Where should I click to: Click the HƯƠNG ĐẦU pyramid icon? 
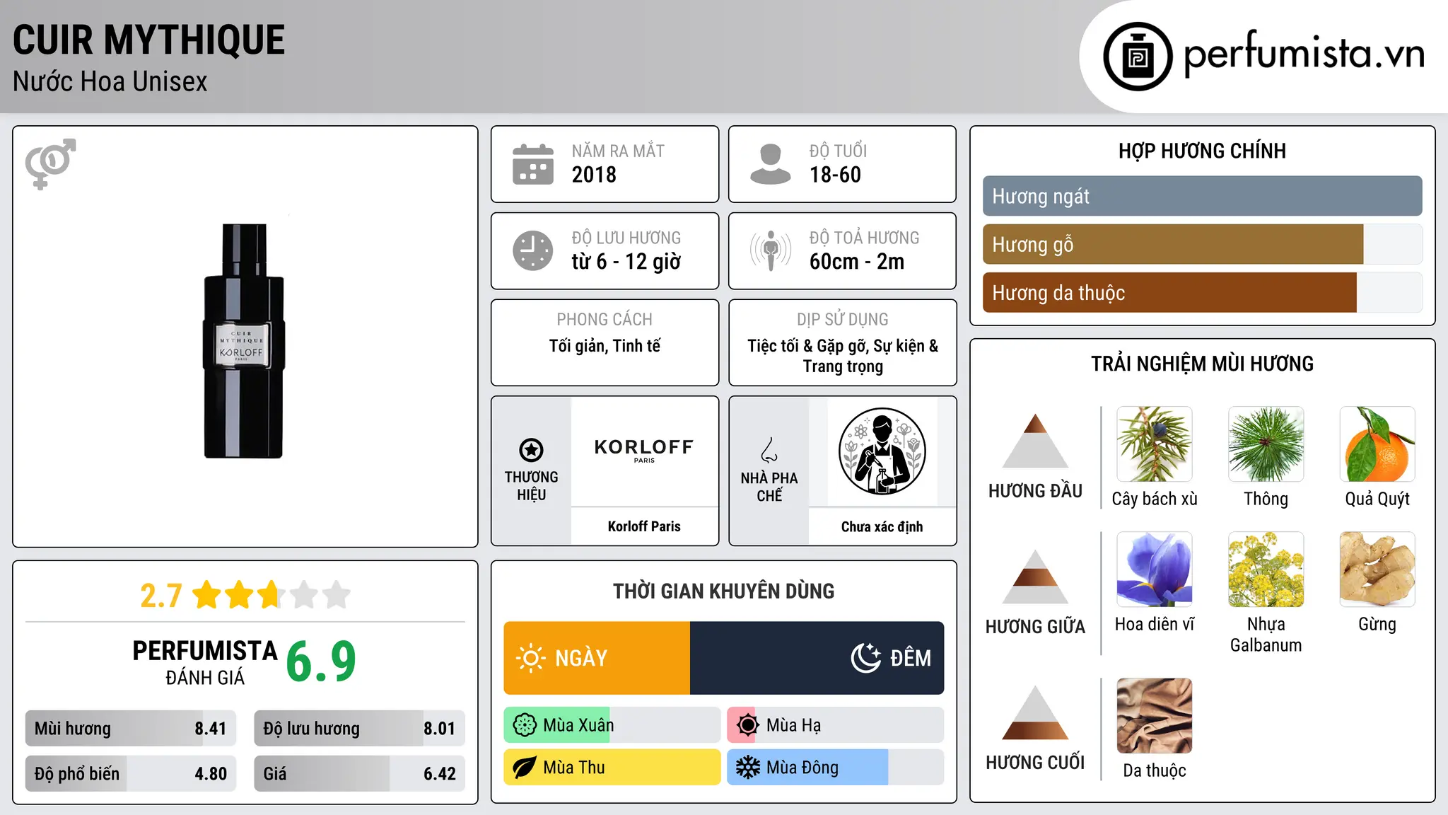tap(1035, 441)
